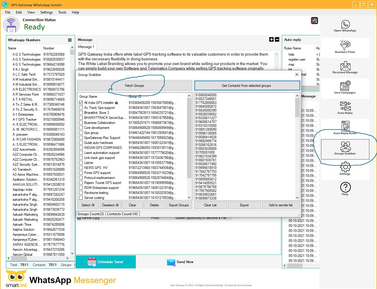This screenshot has width=377, height=289.
Task: Close the Group Grabber dialog
Action: [x=297, y=75]
